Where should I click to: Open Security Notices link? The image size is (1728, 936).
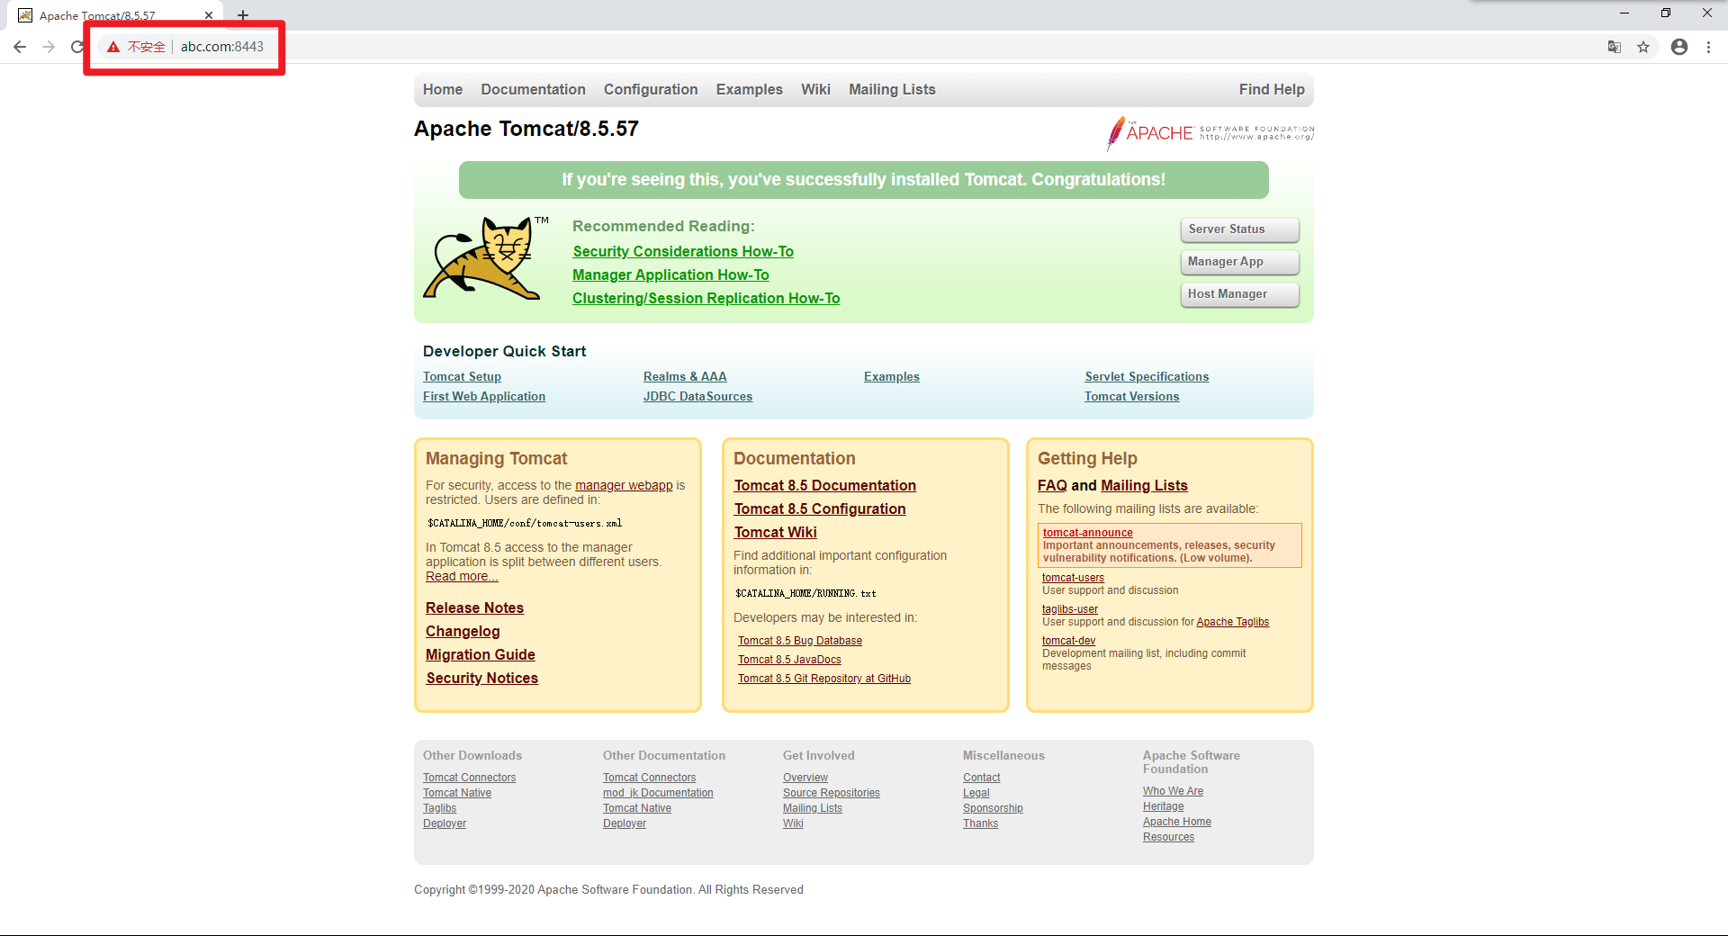click(x=482, y=679)
